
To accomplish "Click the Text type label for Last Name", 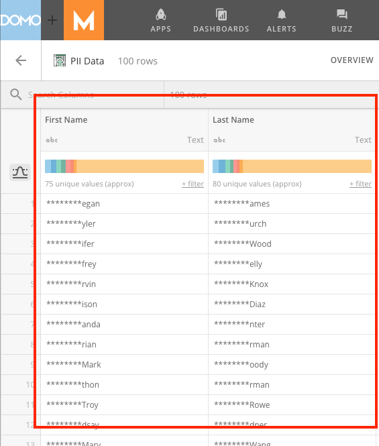I will point(363,140).
